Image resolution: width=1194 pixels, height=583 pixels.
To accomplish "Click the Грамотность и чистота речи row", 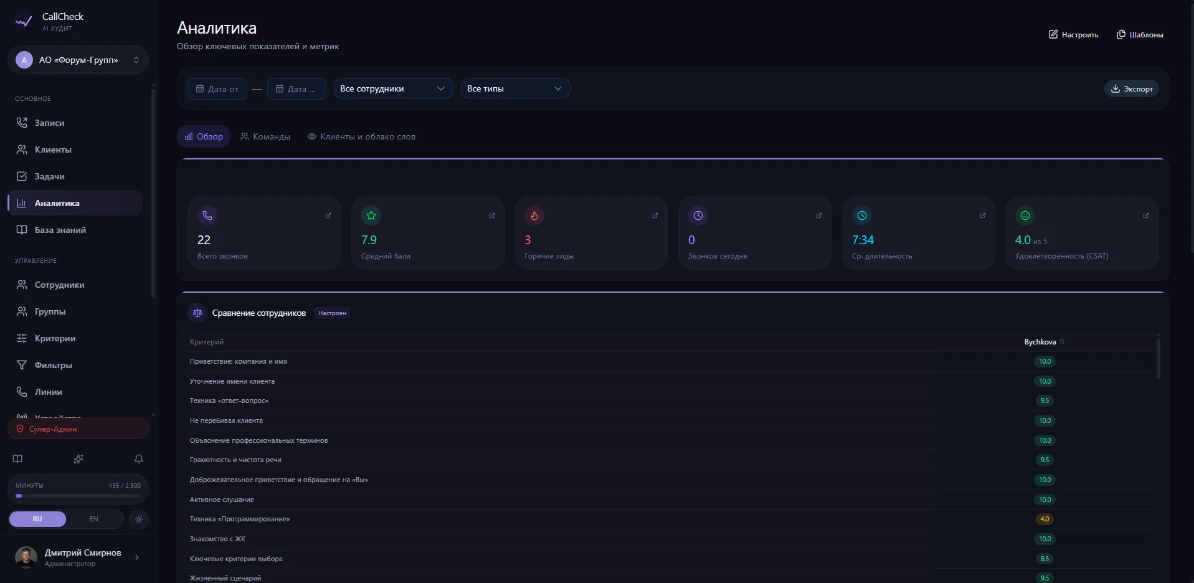I will 671,460.
